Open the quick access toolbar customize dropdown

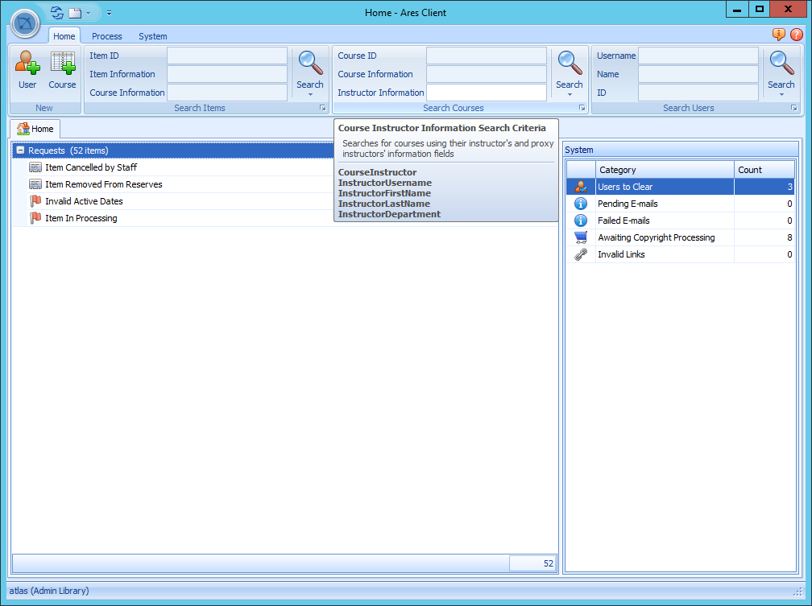pos(109,13)
